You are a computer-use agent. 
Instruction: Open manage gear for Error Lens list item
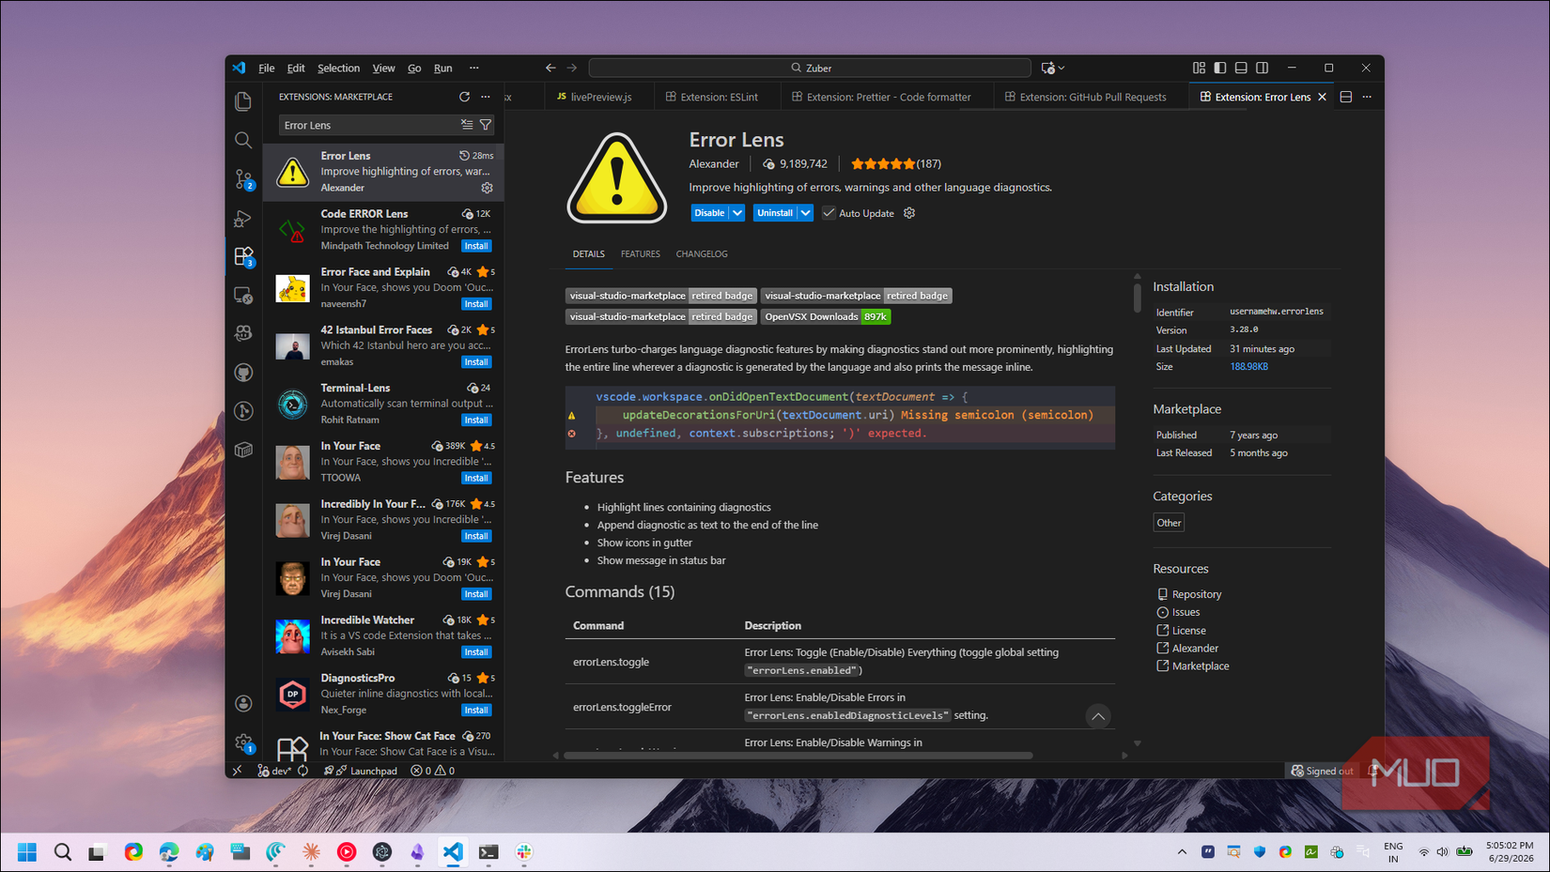[487, 188]
